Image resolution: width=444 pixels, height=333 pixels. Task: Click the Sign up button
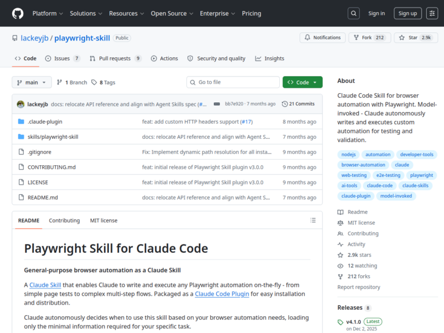pyautogui.click(x=408, y=13)
